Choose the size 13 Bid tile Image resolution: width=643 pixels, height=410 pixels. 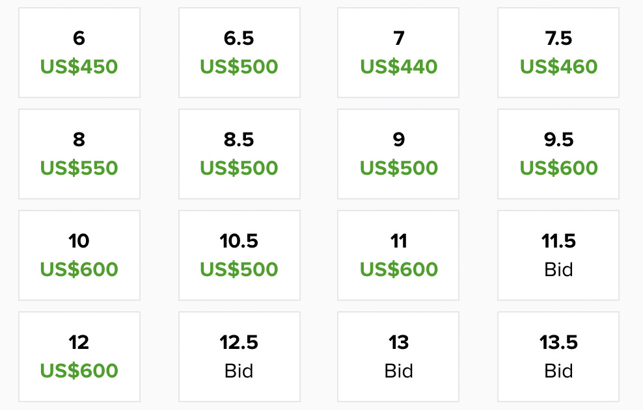398,357
